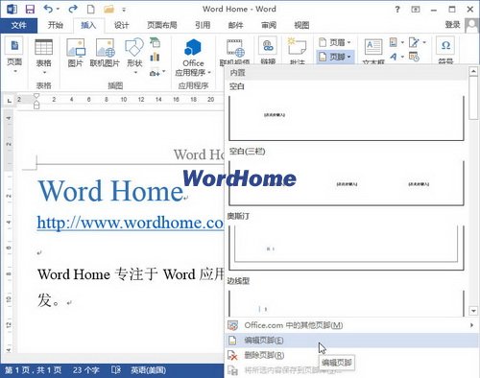Click the ruler tab selector L icon
480x378 pixels.
click(x=10, y=101)
